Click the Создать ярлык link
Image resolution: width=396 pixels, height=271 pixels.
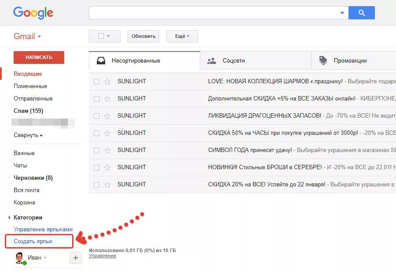[33, 241]
